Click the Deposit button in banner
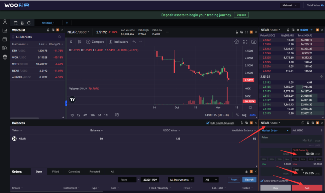Viewport: 325px width, 193px height. click(241, 15)
